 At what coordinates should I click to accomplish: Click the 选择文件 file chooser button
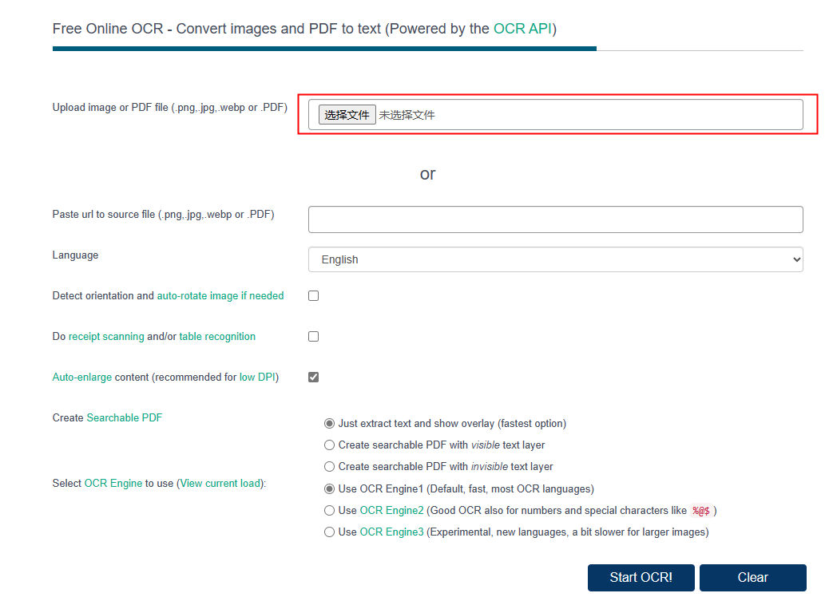pyautogui.click(x=347, y=115)
